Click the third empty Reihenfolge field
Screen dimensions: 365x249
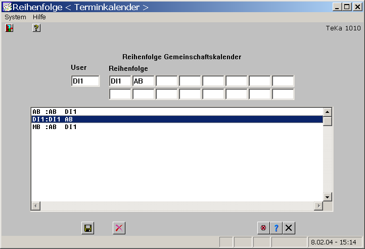point(166,81)
